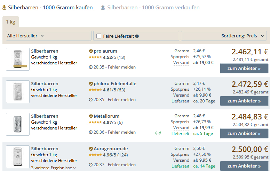Click the pro aurum star rating
270x171 pixels.
tap(95, 57)
